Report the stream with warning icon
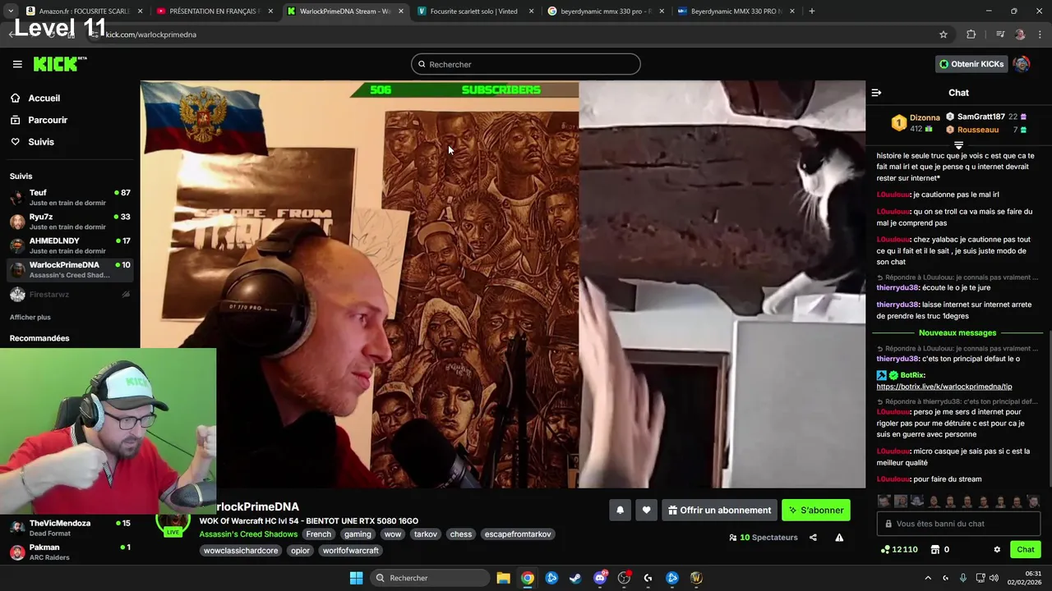The width and height of the screenshot is (1052, 591). click(839, 538)
